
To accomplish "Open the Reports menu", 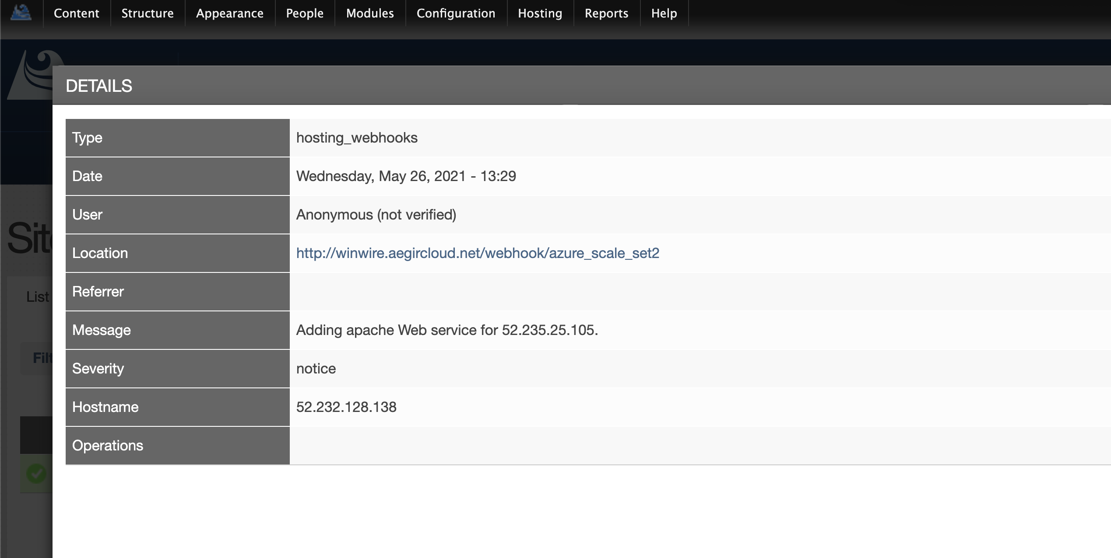I will tap(605, 13).
